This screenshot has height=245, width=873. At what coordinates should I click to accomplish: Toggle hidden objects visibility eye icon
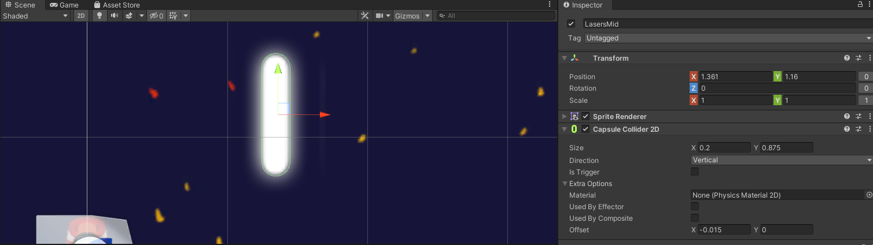pos(156,16)
